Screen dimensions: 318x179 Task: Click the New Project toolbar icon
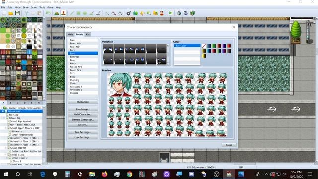(4, 13)
